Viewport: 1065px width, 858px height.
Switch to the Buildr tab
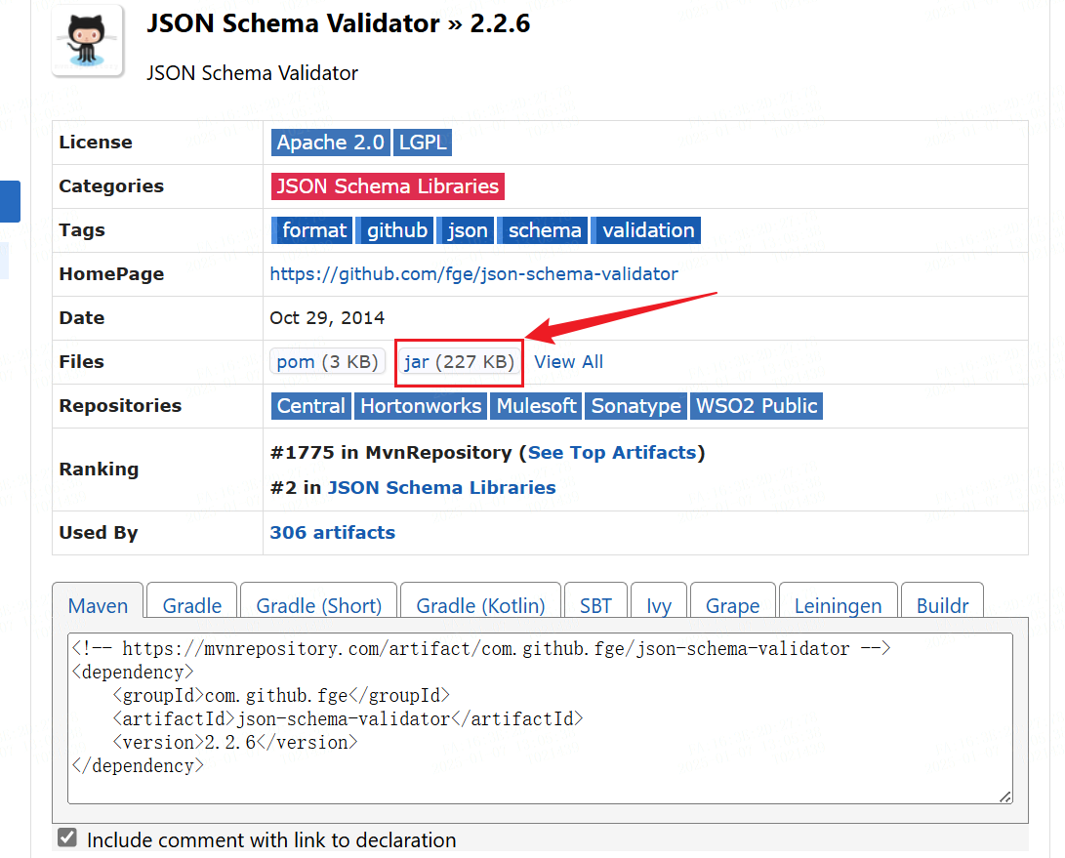click(x=942, y=600)
